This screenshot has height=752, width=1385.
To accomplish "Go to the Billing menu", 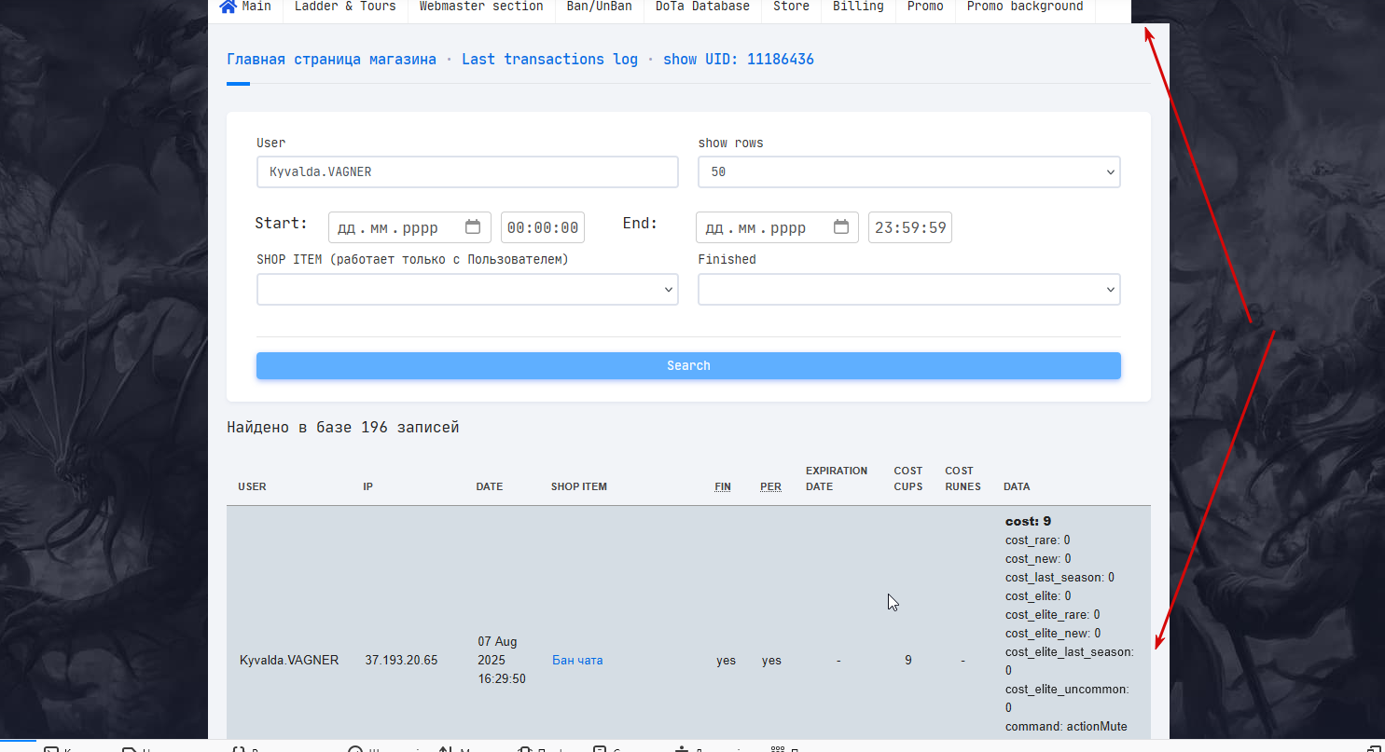I will [858, 7].
